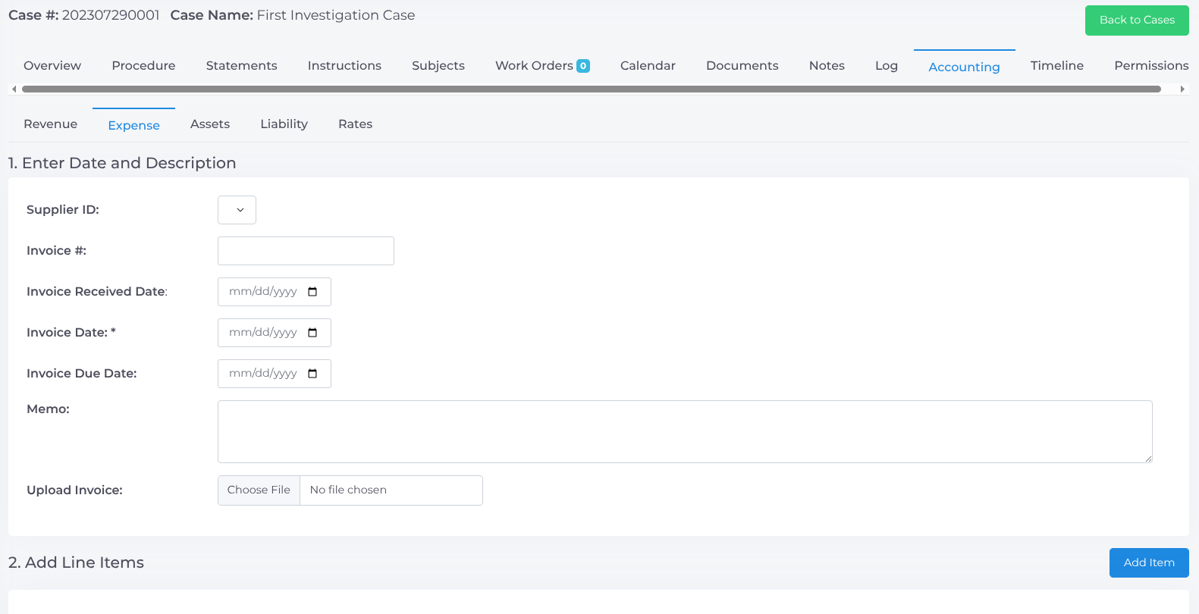
Task: Open calendar picker for Invoice Due Date
Action: [312, 374]
